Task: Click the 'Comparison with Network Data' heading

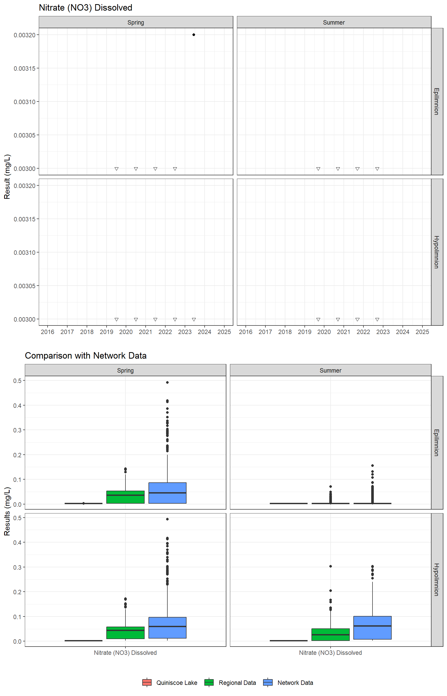Action: [x=86, y=356]
